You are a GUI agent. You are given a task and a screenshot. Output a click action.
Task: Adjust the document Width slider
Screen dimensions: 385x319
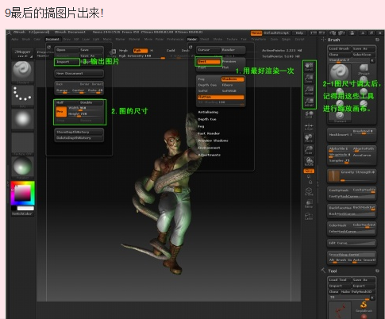[x=85, y=108]
